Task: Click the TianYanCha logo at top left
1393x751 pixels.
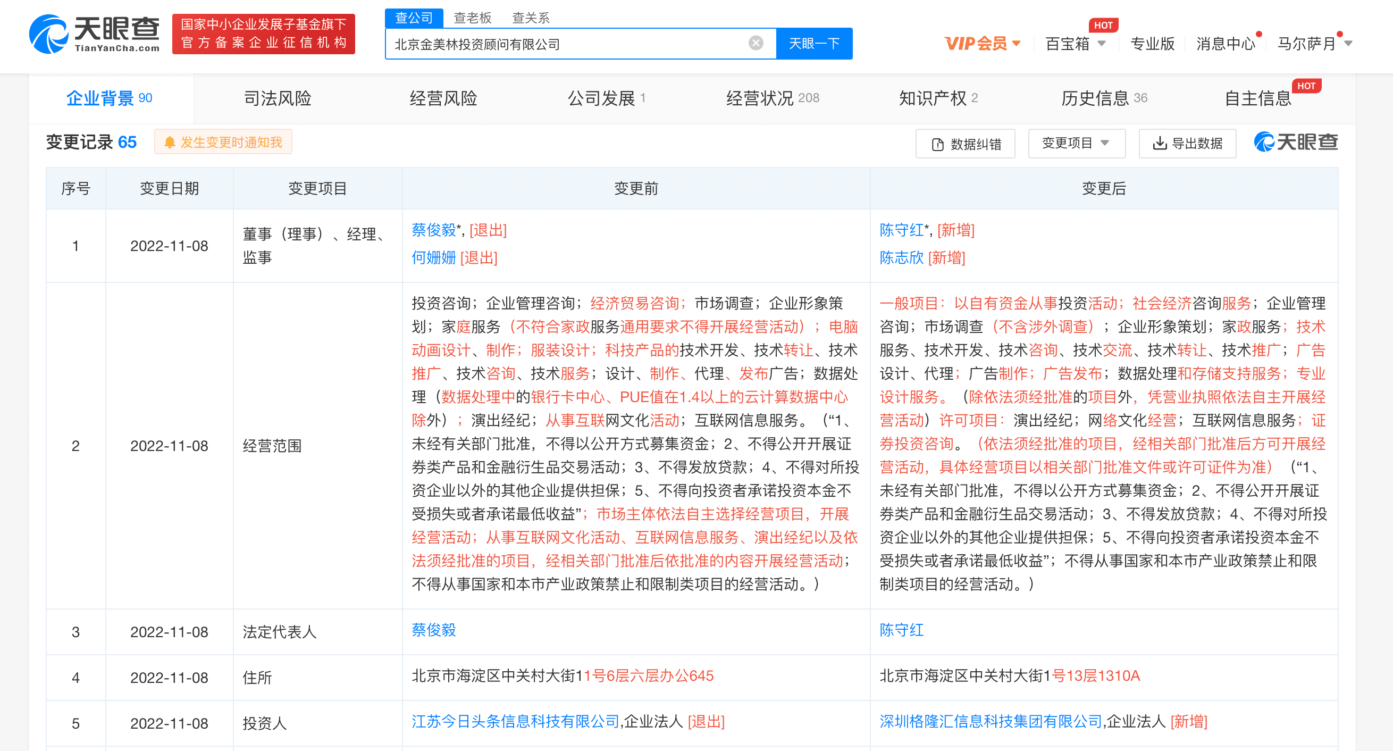Action: point(95,34)
